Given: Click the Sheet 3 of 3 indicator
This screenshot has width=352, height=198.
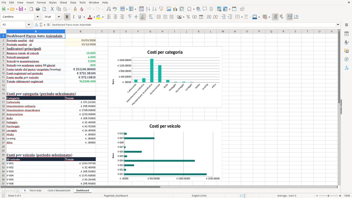Looking at the screenshot, I should click(x=14, y=196).
